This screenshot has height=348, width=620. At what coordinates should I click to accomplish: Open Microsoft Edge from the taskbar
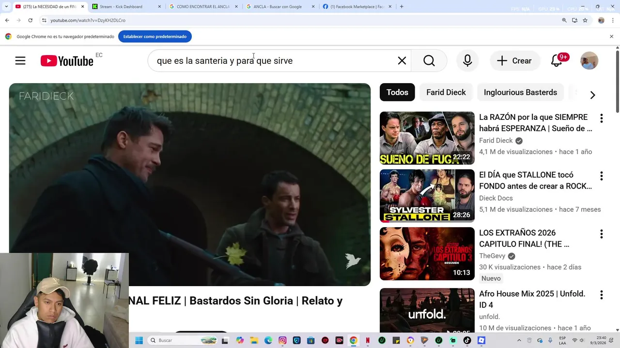pos(268,340)
